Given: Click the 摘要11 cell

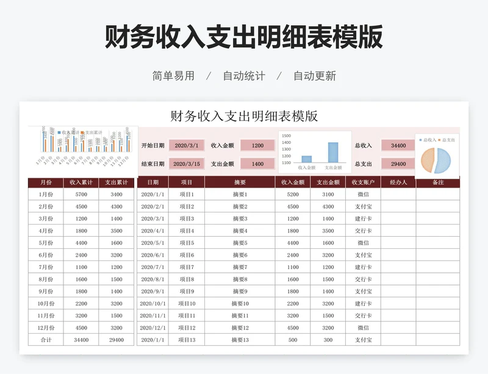Looking at the screenshot, I should (240, 316).
